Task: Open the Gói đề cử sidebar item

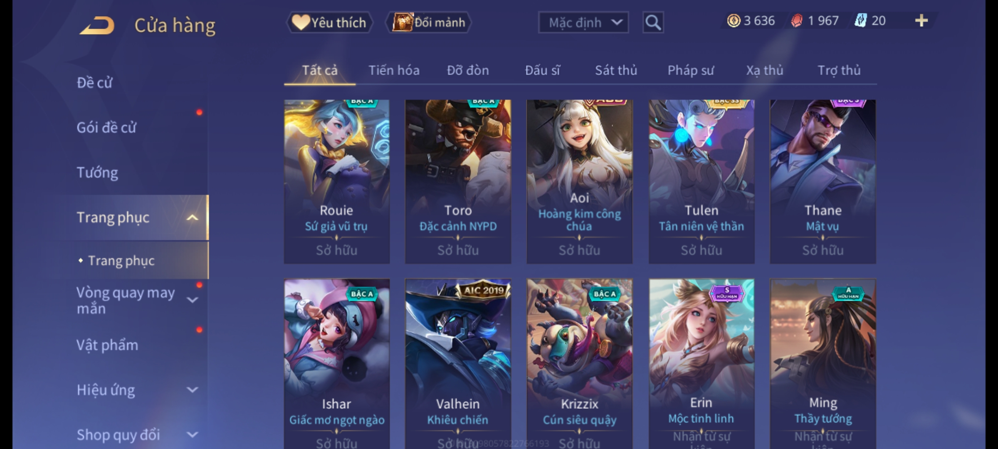Action: (x=106, y=128)
